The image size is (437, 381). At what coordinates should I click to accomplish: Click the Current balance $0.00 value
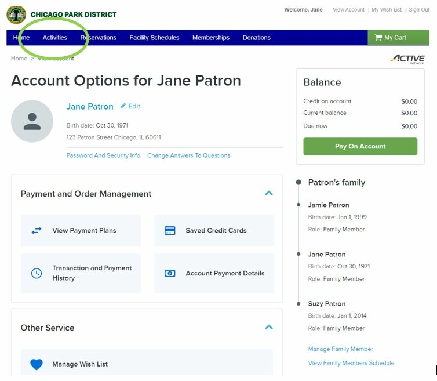click(409, 113)
